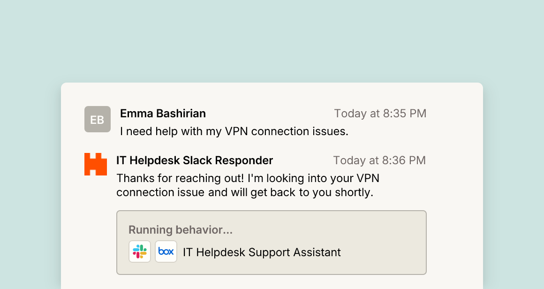This screenshot has width=544, height=289.
Task: Click the Today at 8:35 PM timestamp
Action: pos(380,114)
